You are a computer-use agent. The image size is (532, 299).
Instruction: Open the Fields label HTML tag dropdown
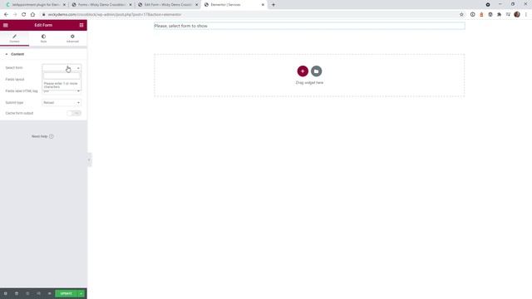(x=62, y=91)
